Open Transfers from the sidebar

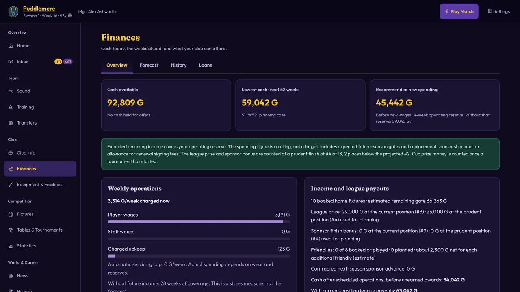40,123
